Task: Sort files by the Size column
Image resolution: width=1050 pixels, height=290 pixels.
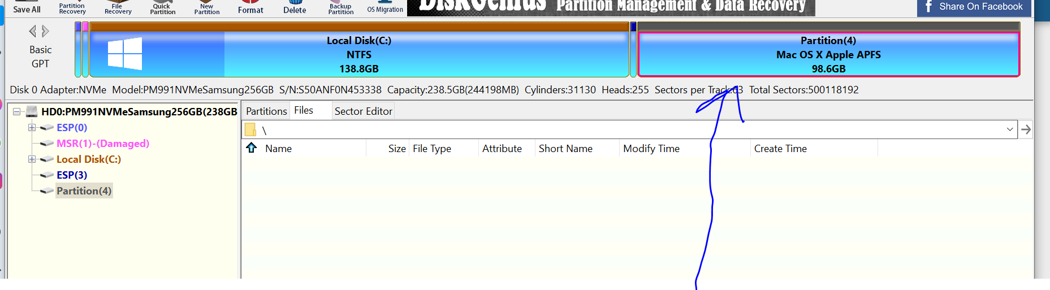Action: 397,148
